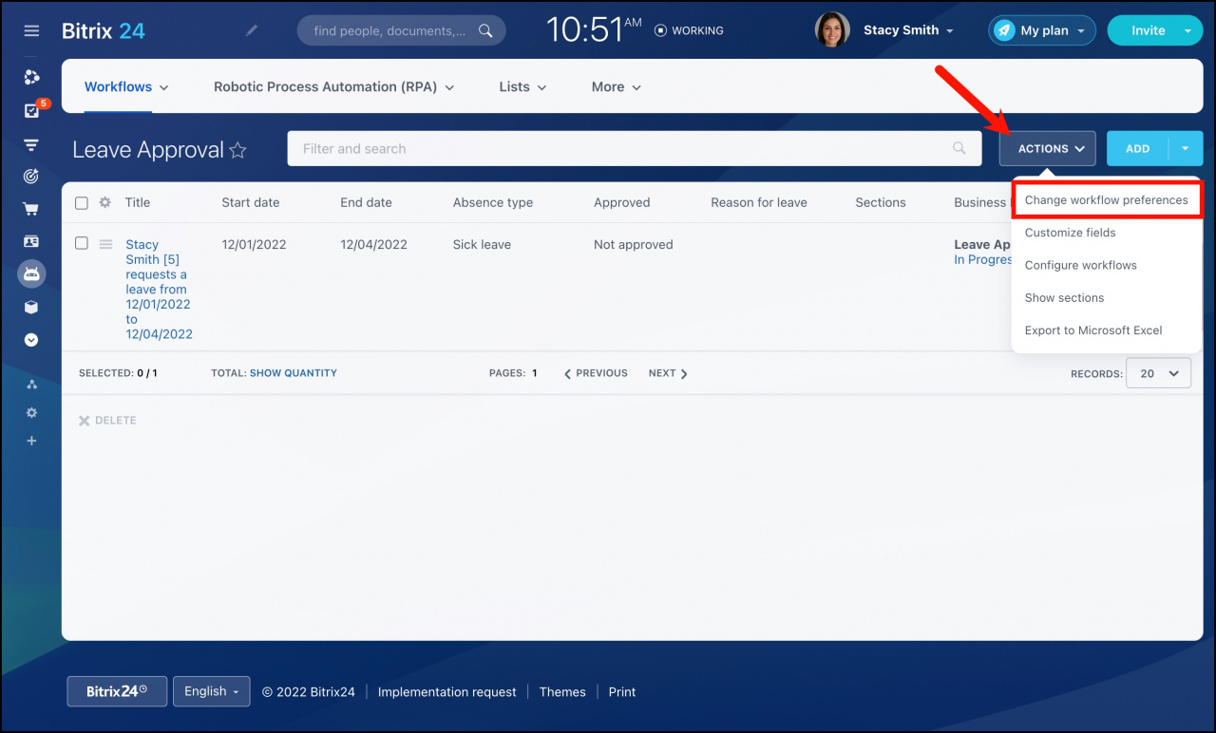Select Change workflow preferences menu item

(1107, 200)
